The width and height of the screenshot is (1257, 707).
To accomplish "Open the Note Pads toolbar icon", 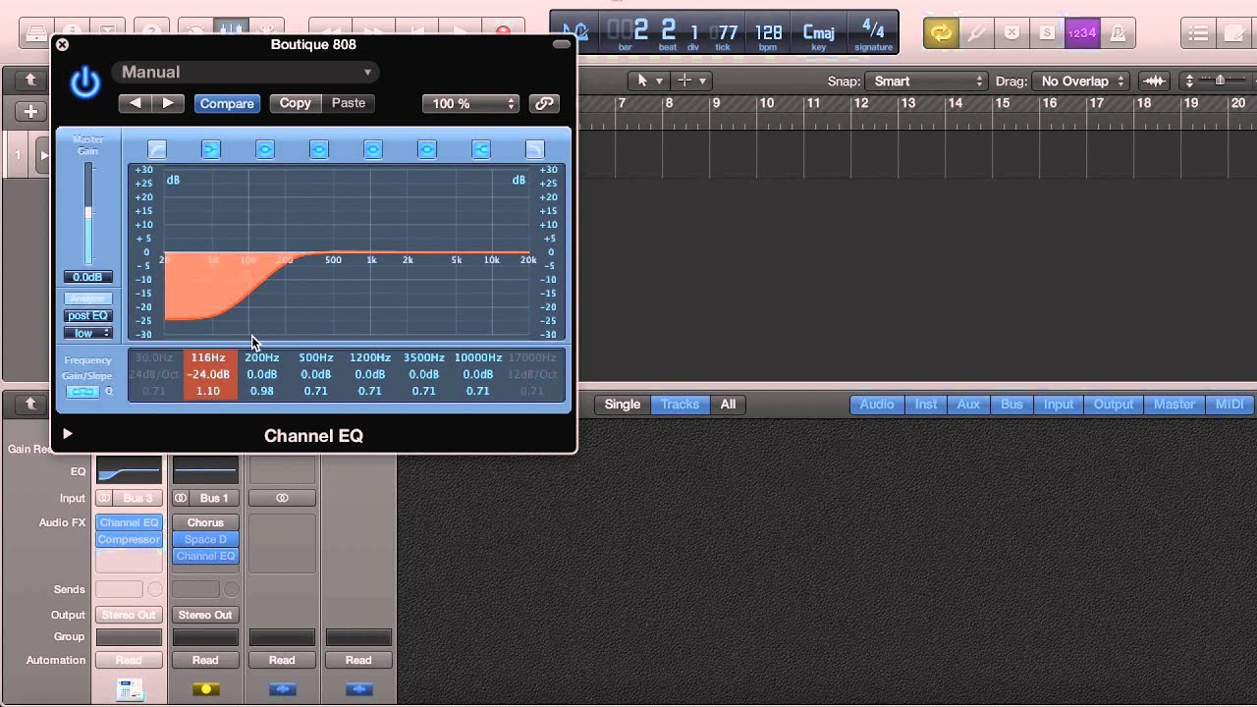I will (1236, 33).
